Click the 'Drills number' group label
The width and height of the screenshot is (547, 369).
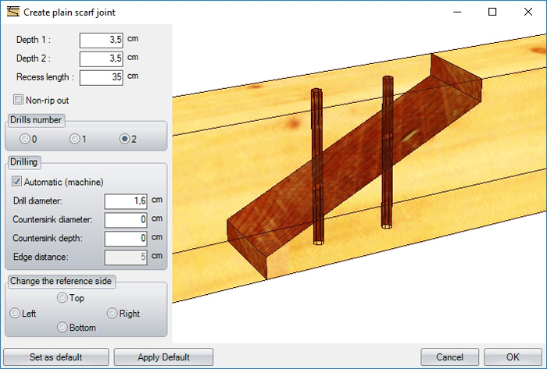pos(36,120)
